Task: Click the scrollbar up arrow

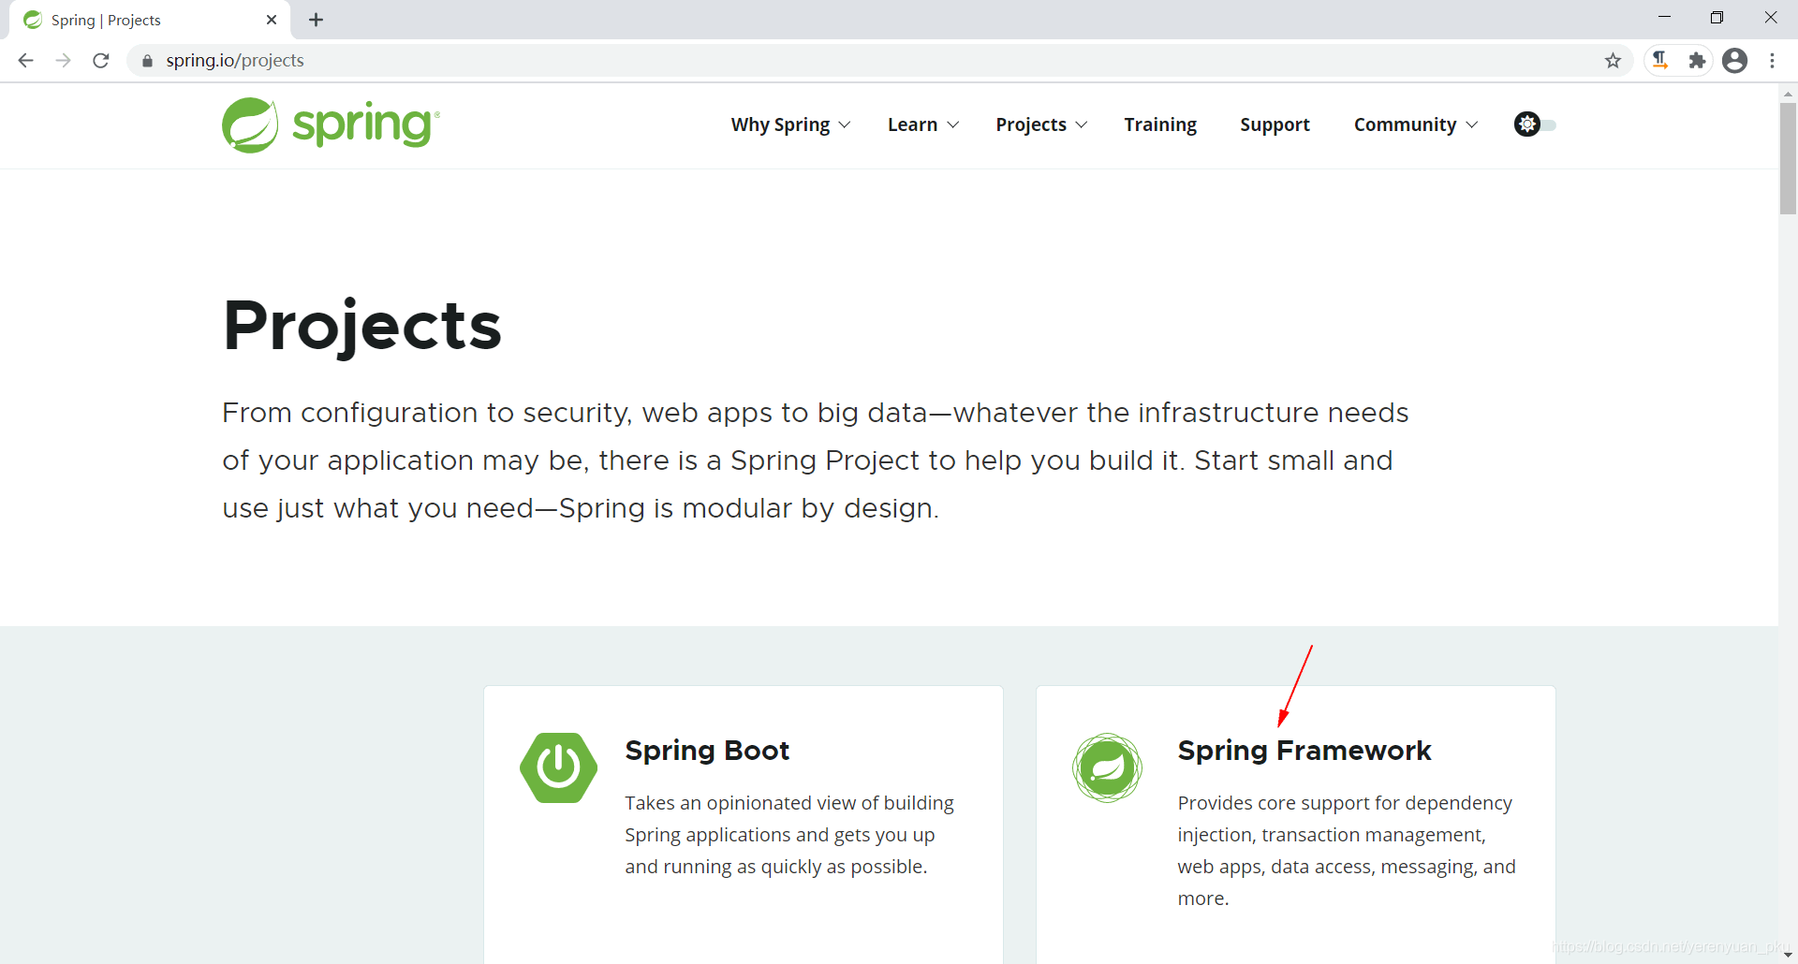Action: tap(1788, 94)
